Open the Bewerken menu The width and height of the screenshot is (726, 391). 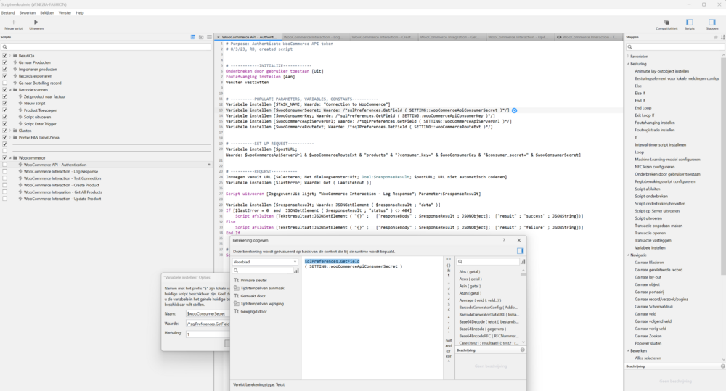(x=27, y=12)
